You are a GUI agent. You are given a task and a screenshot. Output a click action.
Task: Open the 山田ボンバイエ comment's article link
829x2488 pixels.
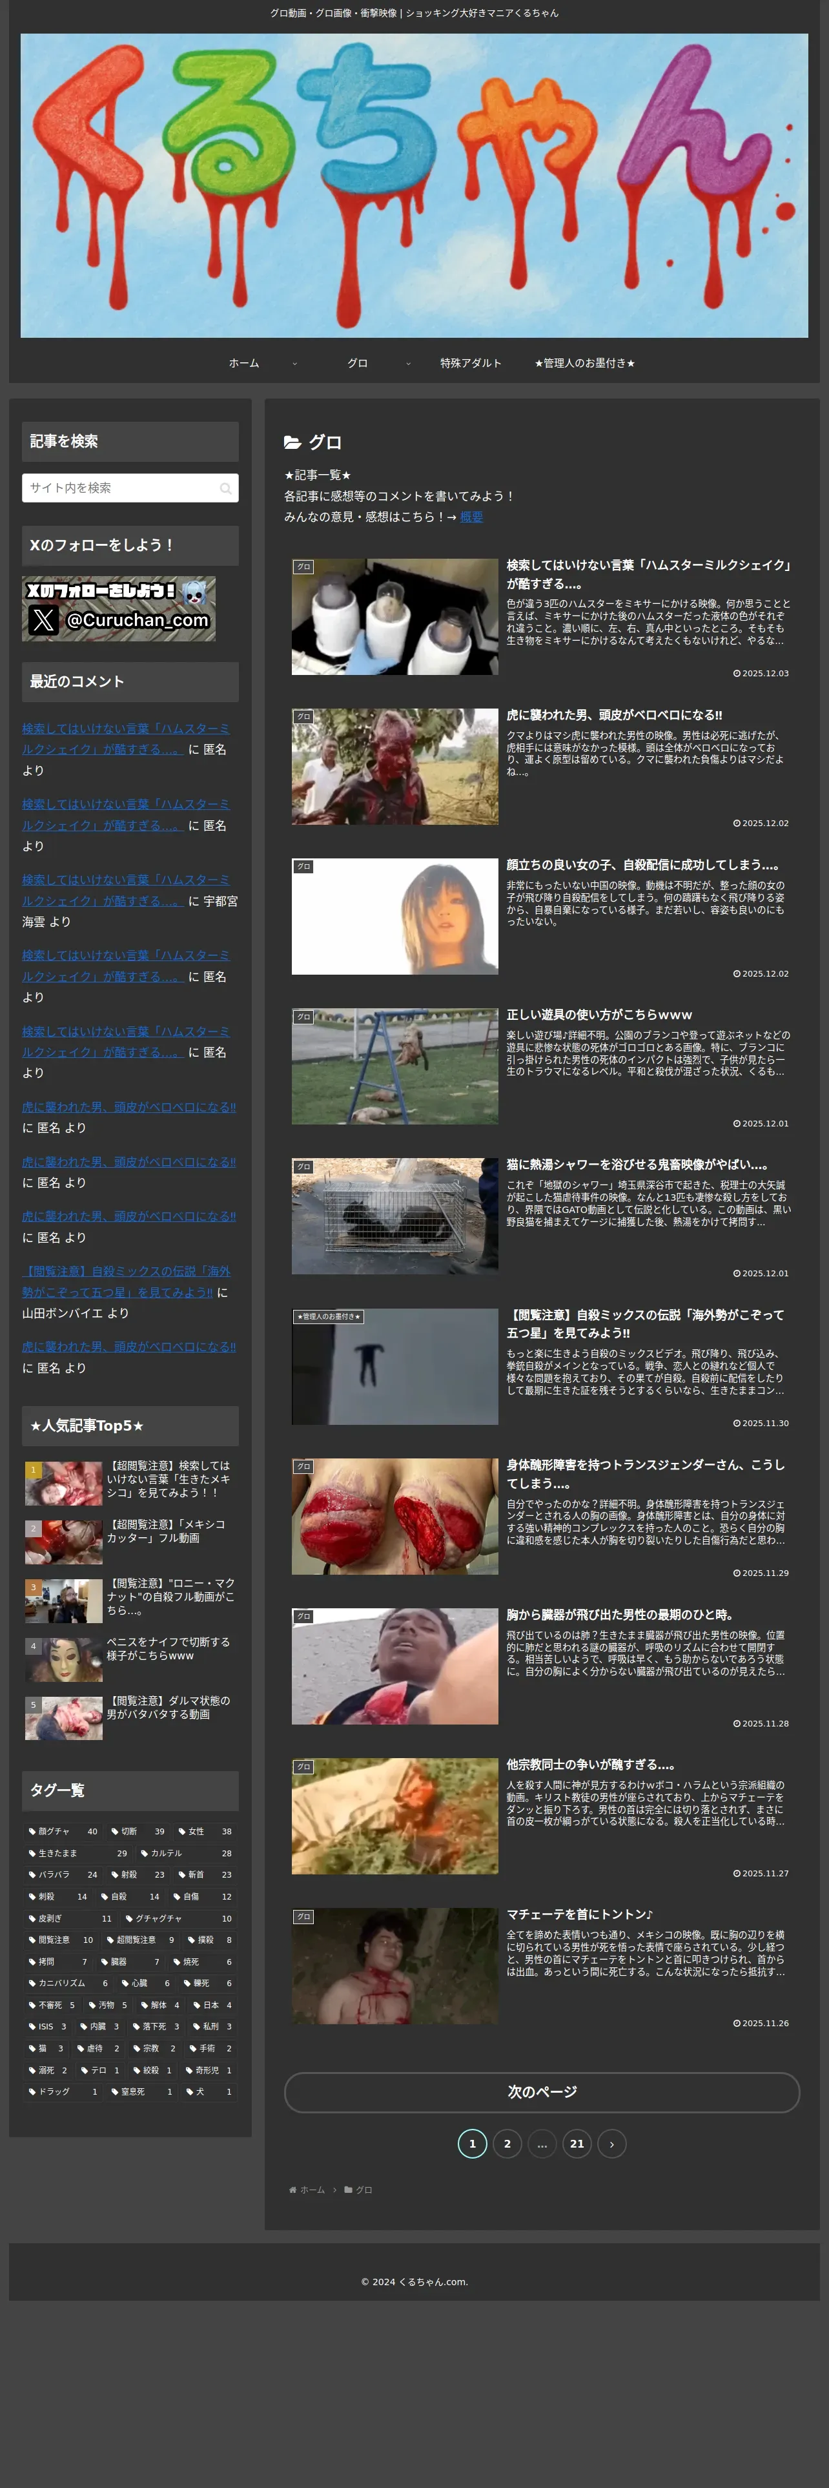pyautogui.click(x=127, y=1281)
